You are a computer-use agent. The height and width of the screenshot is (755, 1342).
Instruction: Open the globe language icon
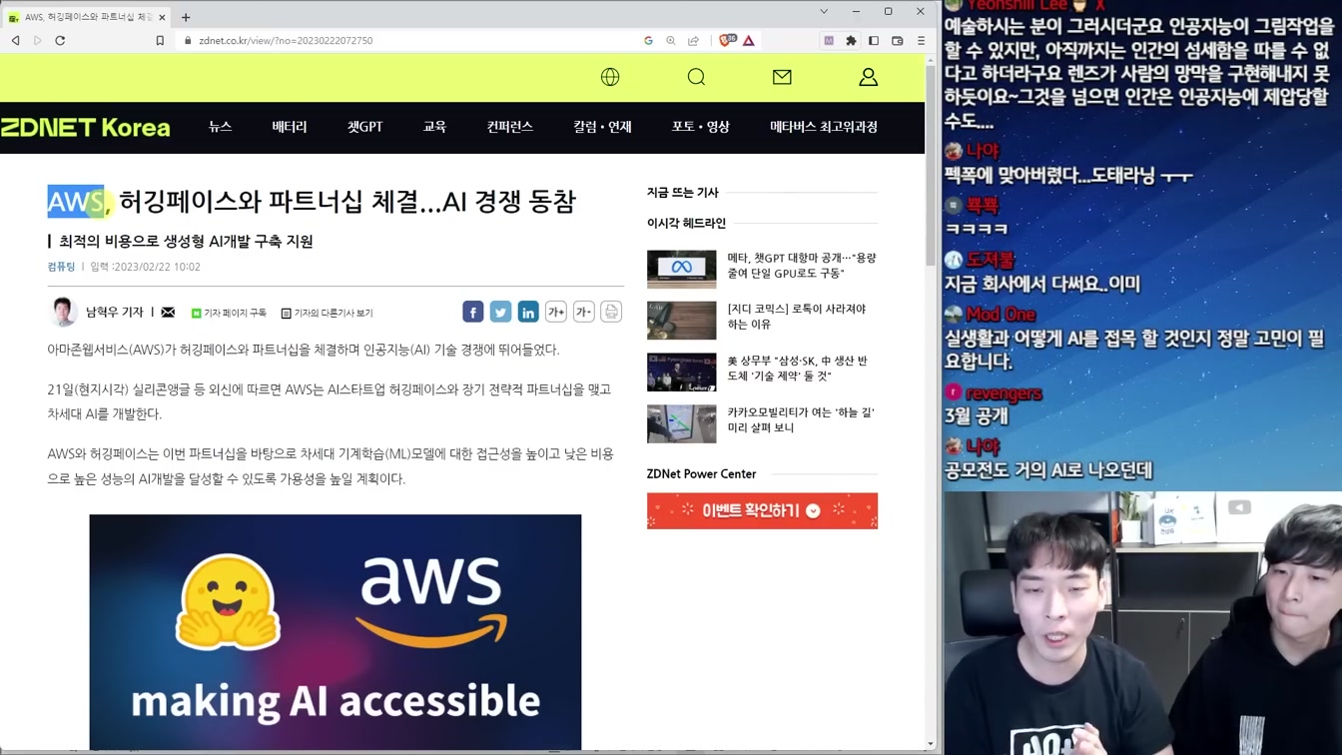tap(610, 77)
